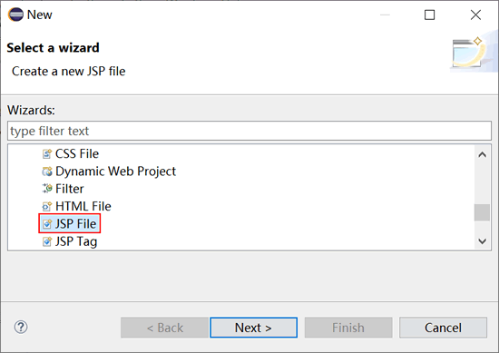
Task: Click the Eclipse logo in title bar
Action: tap(15, 15)
